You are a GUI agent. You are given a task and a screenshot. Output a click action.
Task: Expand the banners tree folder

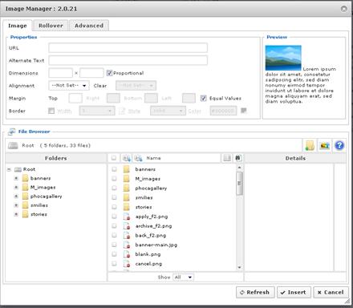click(16, 178)
